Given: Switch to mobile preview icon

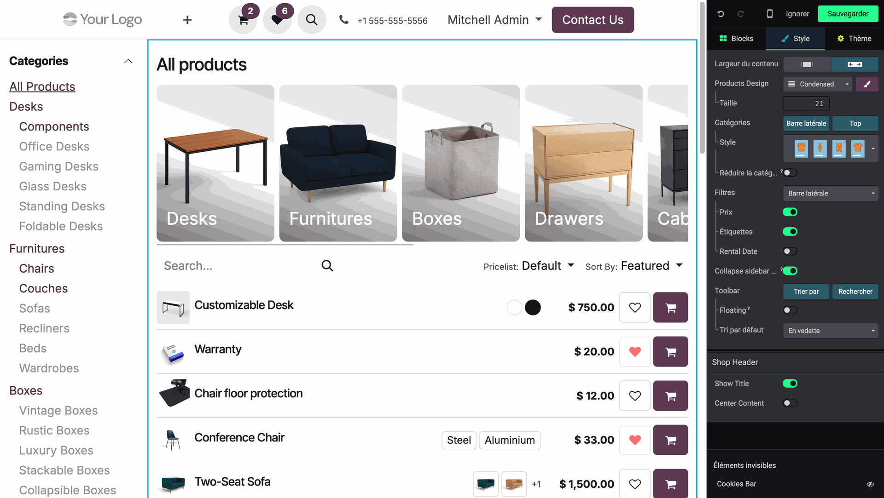Looking at the screenshot, I should (x=769, y=14).
